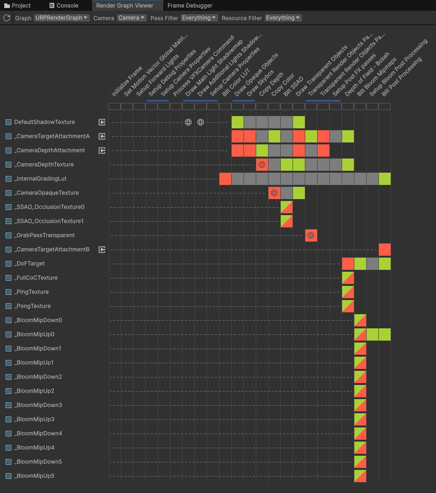This screenshot has width=436, height=493.
Task: Click the imported resource arrow beside _CameraTargetAttachmentB
Action: pos(101,250)
